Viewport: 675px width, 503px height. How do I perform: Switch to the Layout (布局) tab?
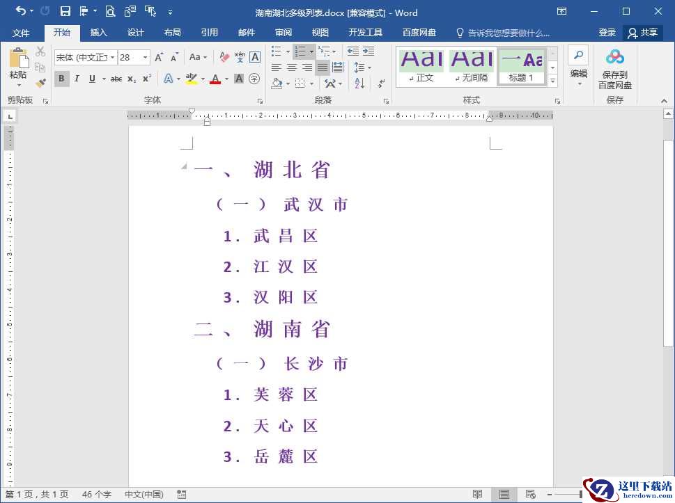click(x=172, y=33)
